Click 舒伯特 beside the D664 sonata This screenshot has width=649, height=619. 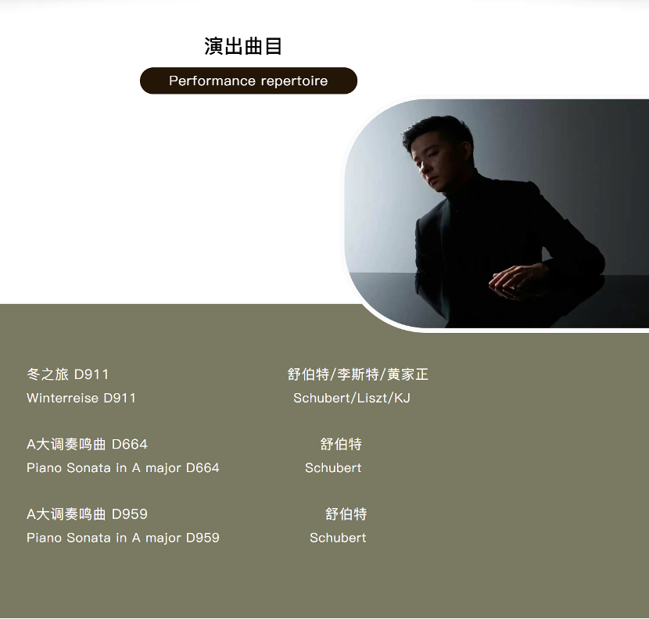[x=341, y=445]
